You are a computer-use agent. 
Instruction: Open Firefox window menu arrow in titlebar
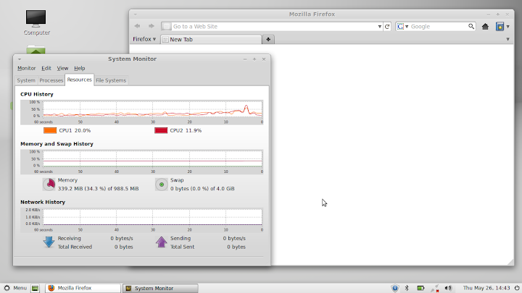tap(135, 14)
